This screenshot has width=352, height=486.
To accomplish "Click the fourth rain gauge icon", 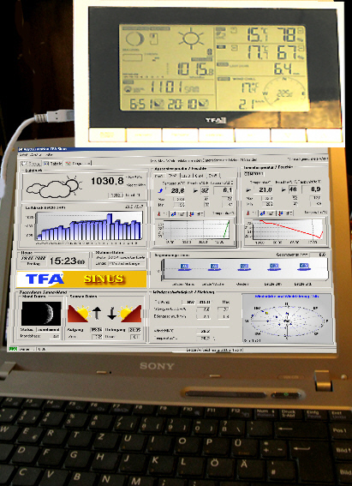I will click(274, 267).
